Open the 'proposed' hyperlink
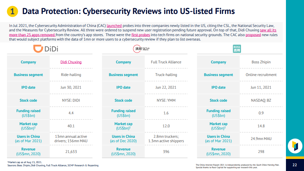Image resolution: width=304 pixels, height=171 pixels. 253,35
